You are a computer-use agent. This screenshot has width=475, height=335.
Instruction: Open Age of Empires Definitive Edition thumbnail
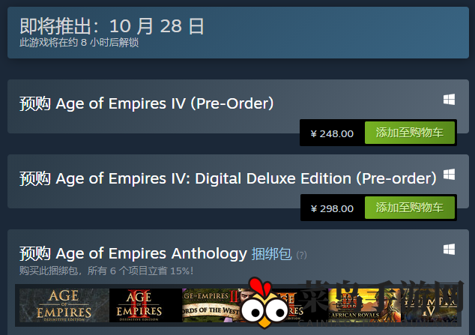click(63, 305)
